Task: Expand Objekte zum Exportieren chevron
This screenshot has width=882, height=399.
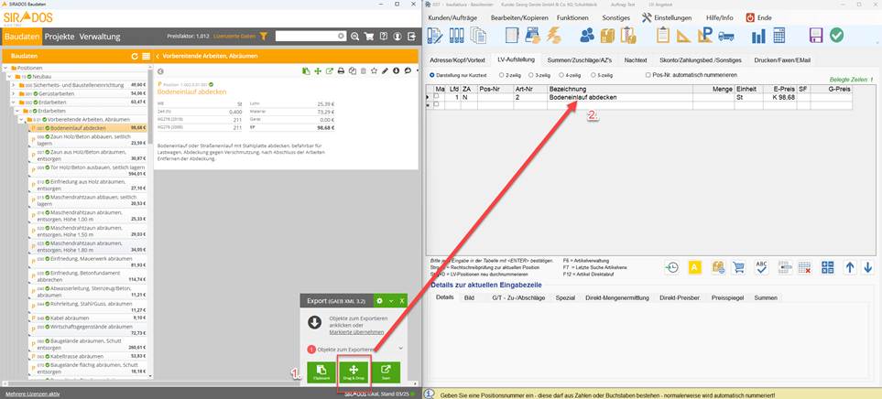Action: [400, 349]
